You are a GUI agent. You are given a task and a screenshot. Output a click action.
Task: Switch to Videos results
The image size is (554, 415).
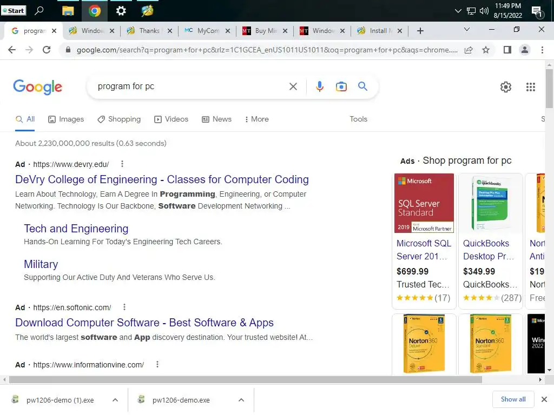(x=172, y=119)
